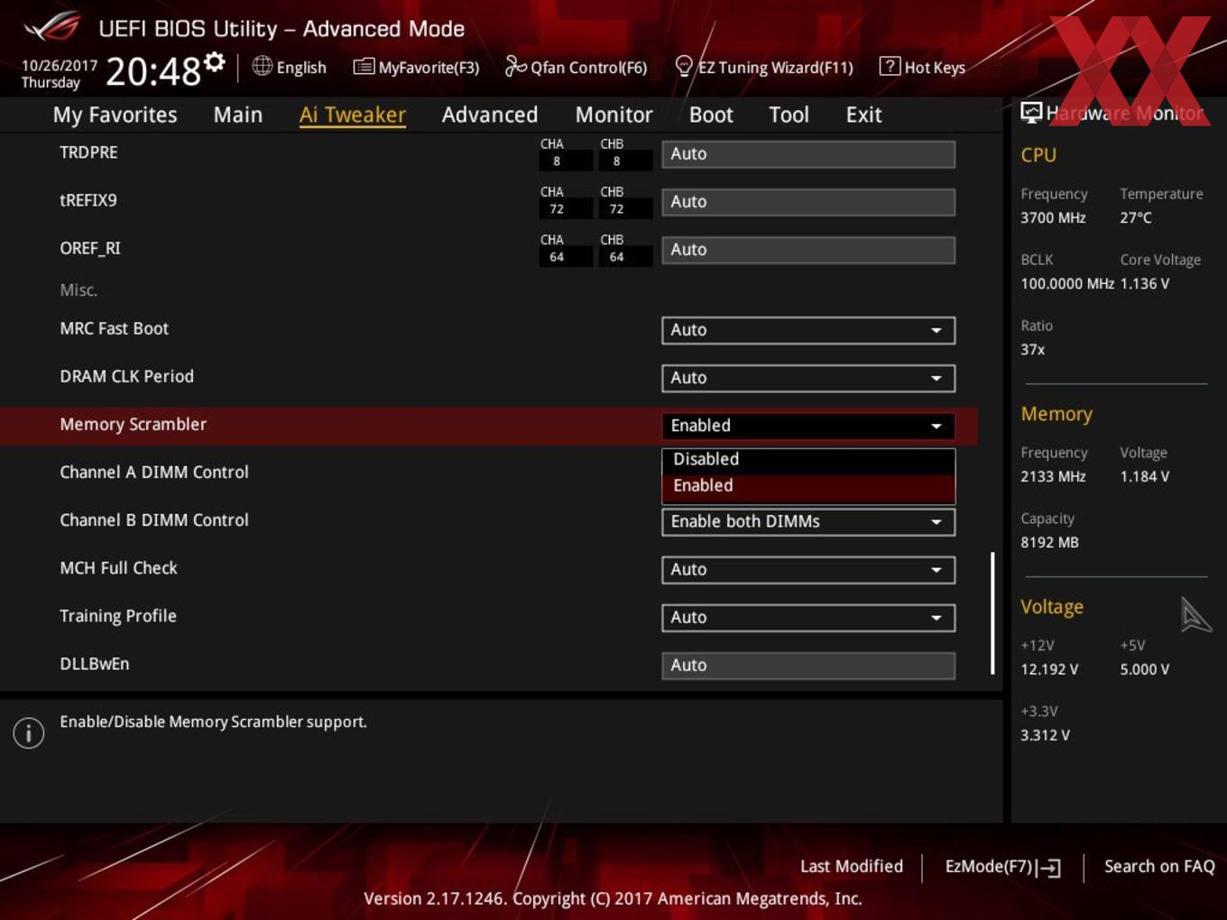Go to the Monitor tab

pos(613,115)
